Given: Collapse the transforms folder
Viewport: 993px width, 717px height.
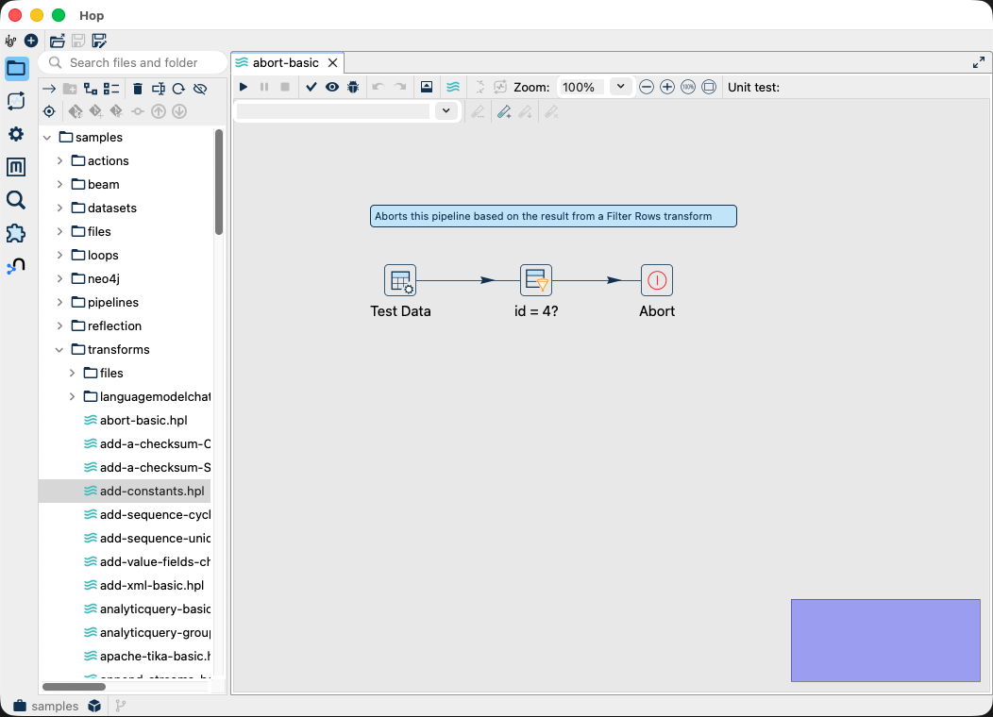Looking at the screenshot, I should click(59, 349).
